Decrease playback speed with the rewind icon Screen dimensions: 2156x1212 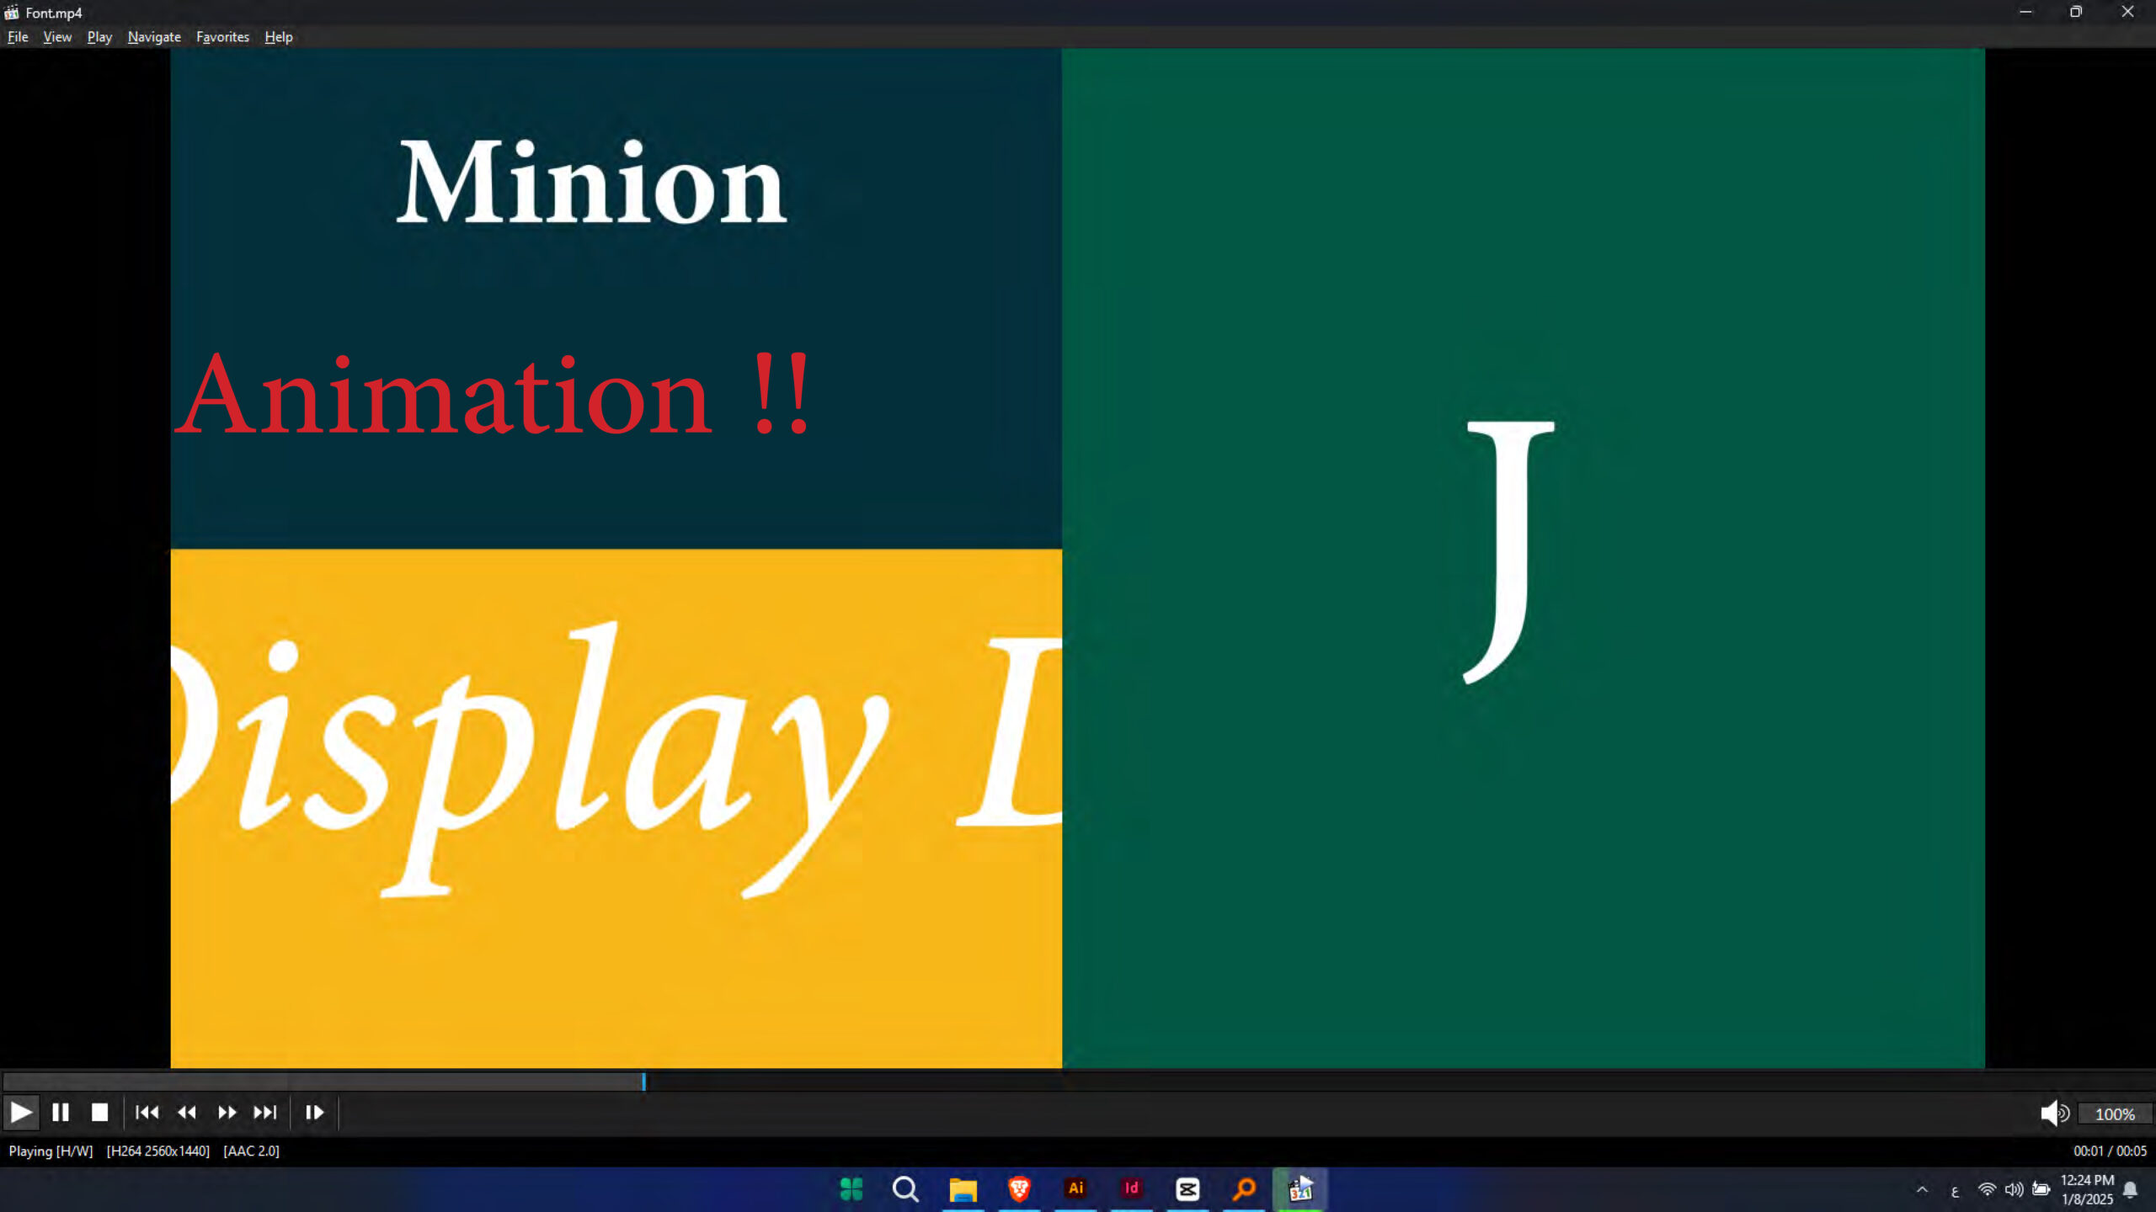click(187, 1113)
